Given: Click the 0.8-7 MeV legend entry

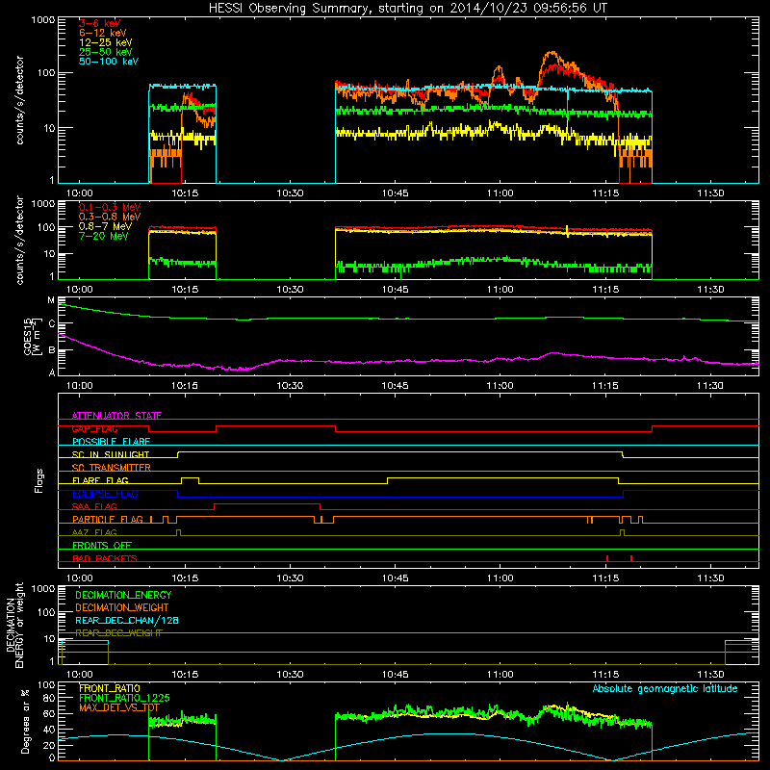Looking at the screenshot, I should click(105, 226).
